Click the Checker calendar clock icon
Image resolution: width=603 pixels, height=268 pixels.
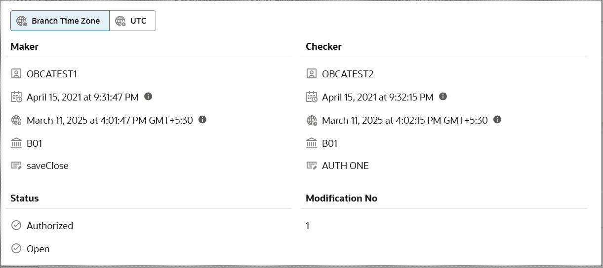coord(312,97)
